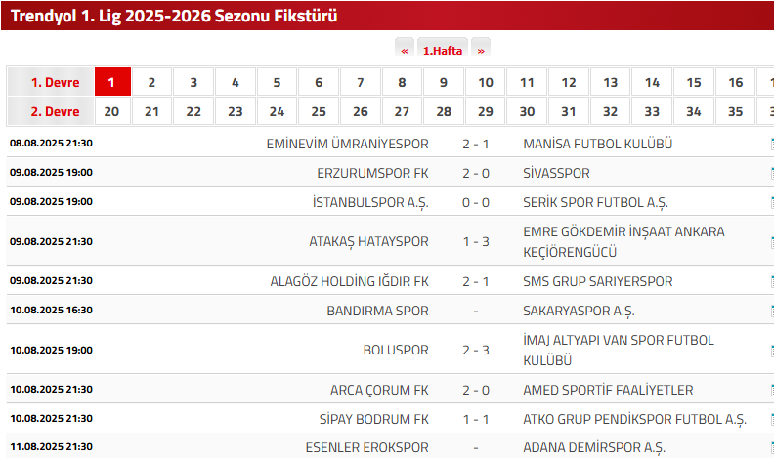This screenshot has width=774, height=458.
Task: Select week 28 tab
Action: 444,111
